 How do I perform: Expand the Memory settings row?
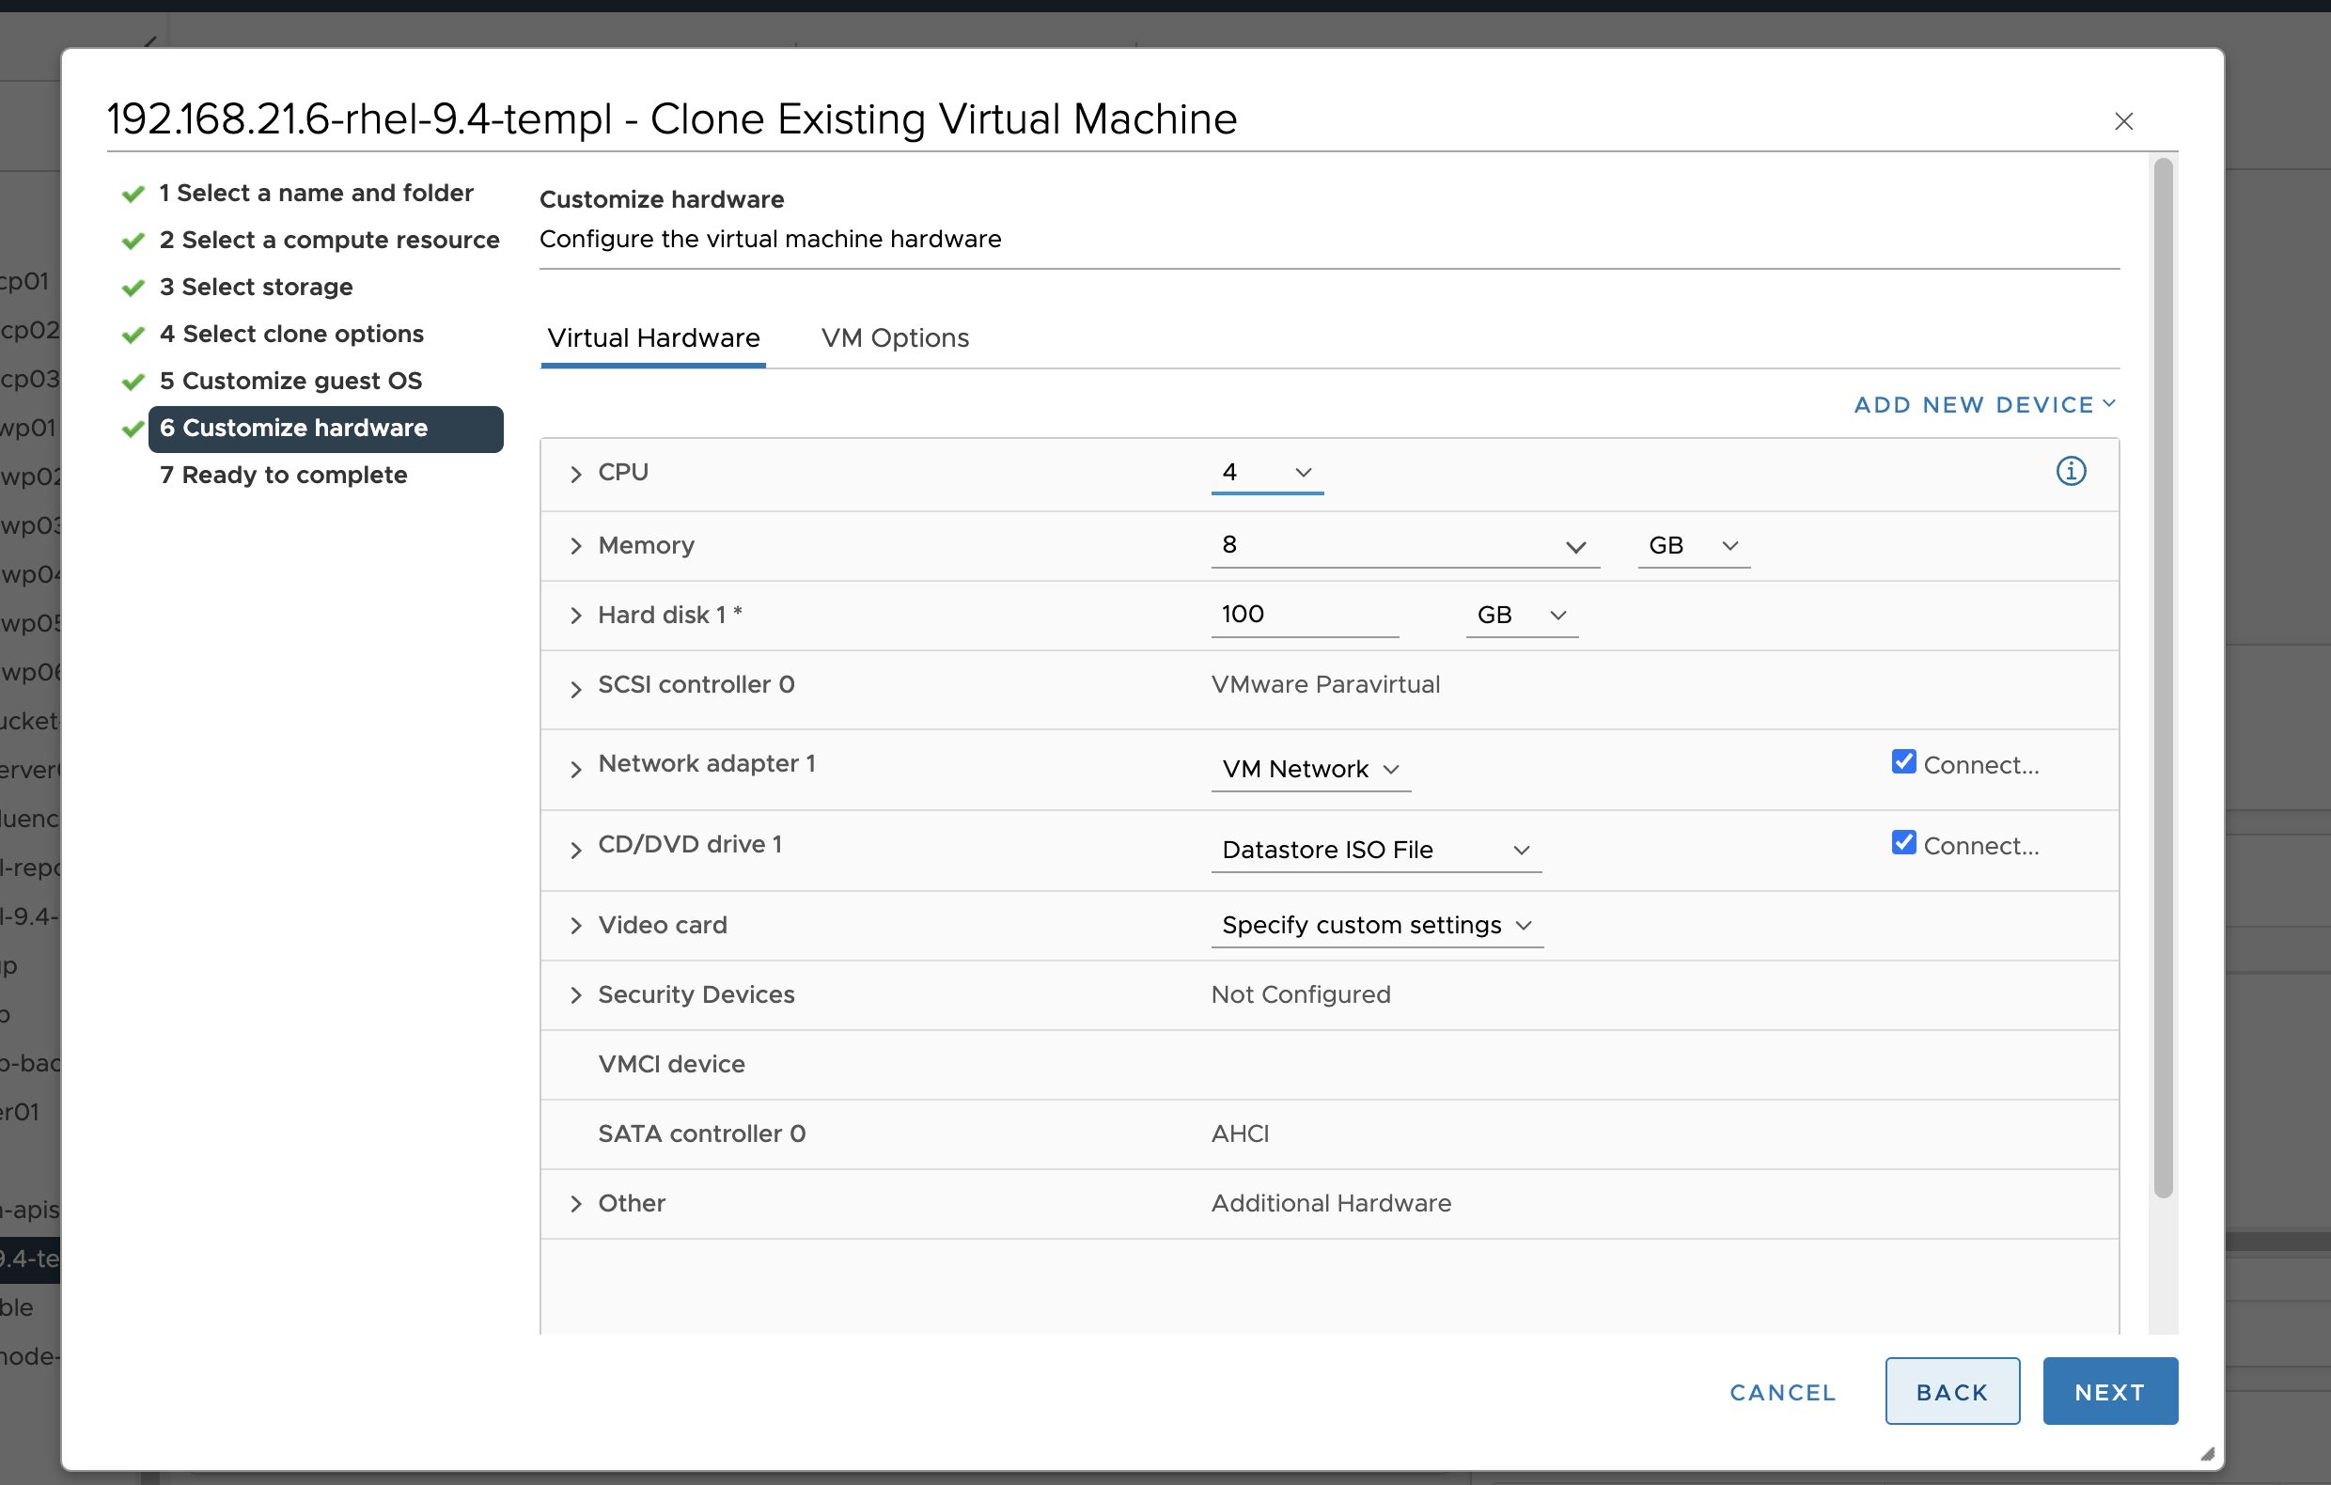click(x=576, y=546)
